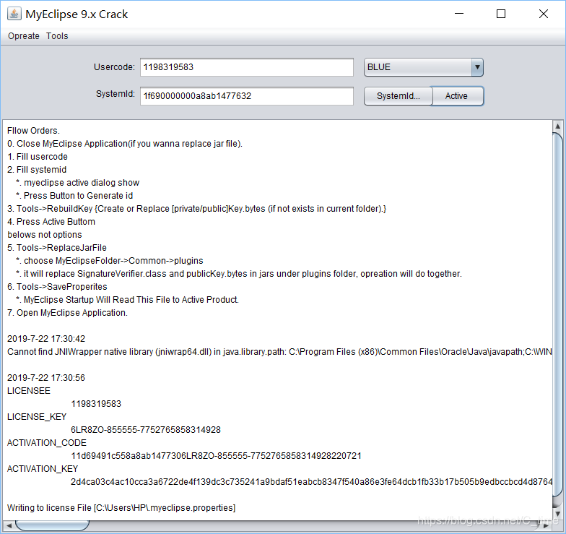Image resolution: width=566 pixels, height=534 pixels.
Task: Click the vertical scrollbar up arrow
Action: click(557, 126)
